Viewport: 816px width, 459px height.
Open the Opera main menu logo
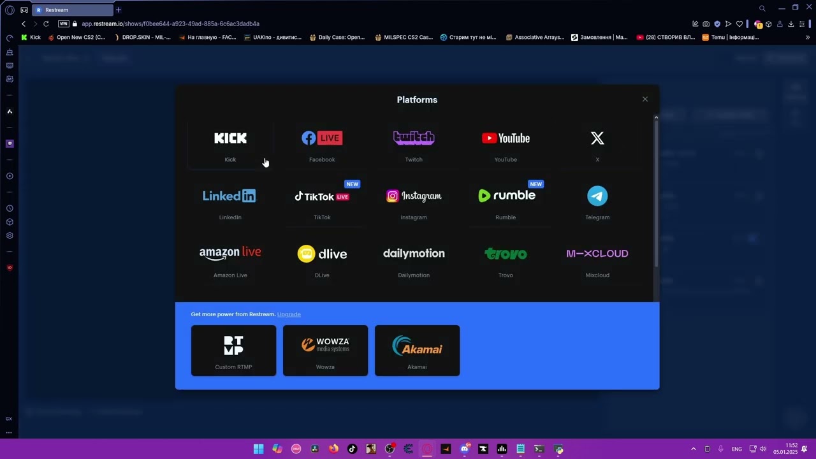(10, 10)
